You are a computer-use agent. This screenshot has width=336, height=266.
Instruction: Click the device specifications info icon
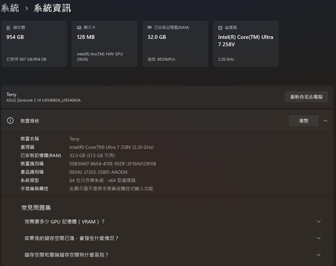pyautogui.click(x=10, y=121)
